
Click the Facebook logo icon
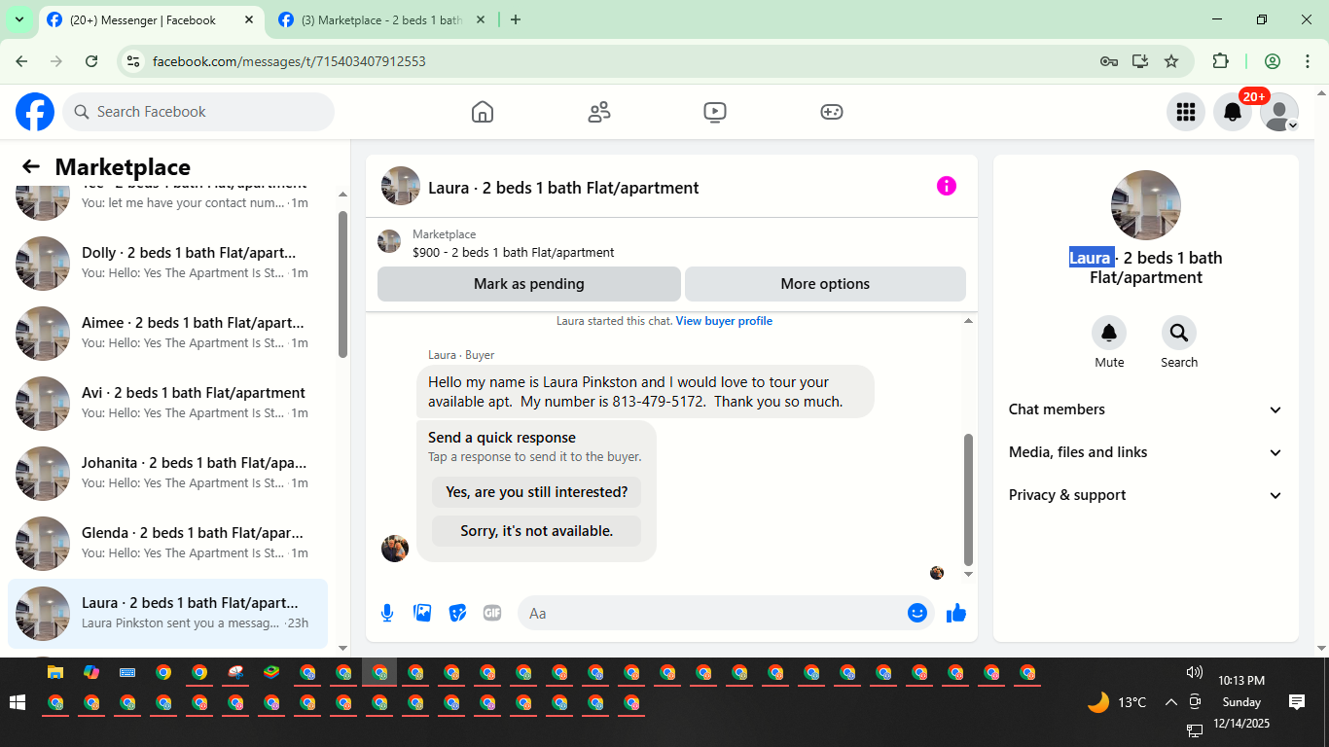[x=35, y=112]
